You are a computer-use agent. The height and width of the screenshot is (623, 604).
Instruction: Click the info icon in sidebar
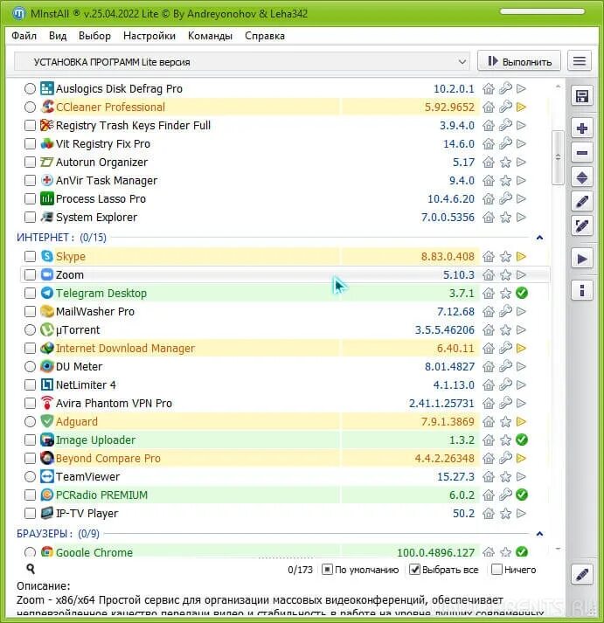pos(582,290)
